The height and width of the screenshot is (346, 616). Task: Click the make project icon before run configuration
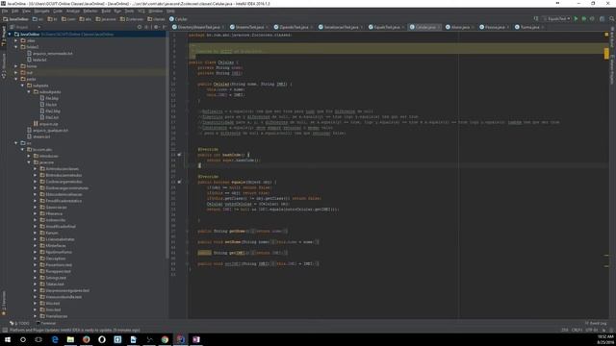(x=536, y=19)
